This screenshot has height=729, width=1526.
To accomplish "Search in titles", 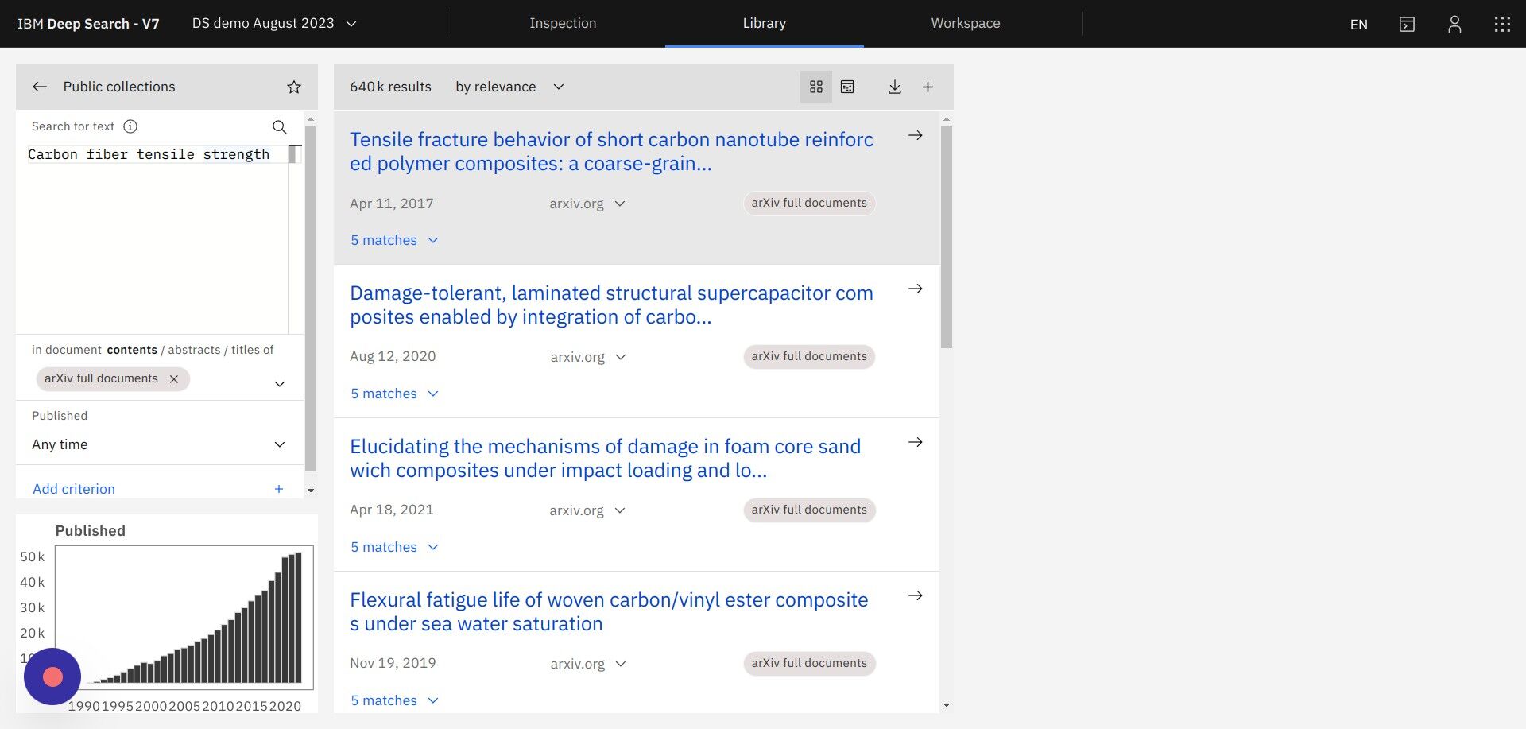I will pyautogui.click(x=246, y=350).
